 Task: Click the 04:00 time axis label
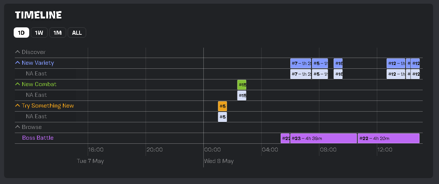pos(270,150)
